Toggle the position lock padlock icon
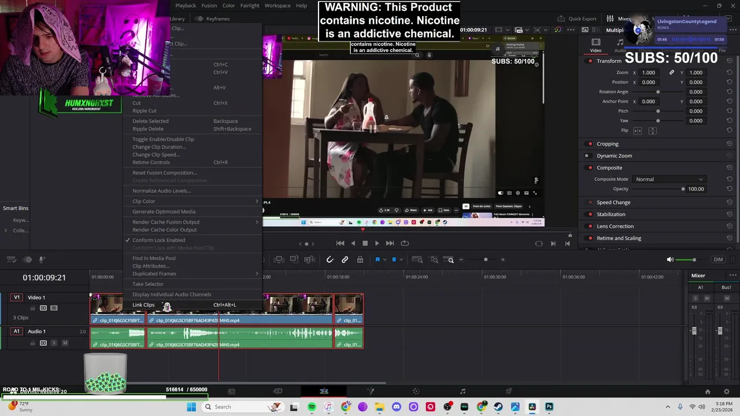The width and height of the screenshot is (740, 416). click(x=360, y=260)
